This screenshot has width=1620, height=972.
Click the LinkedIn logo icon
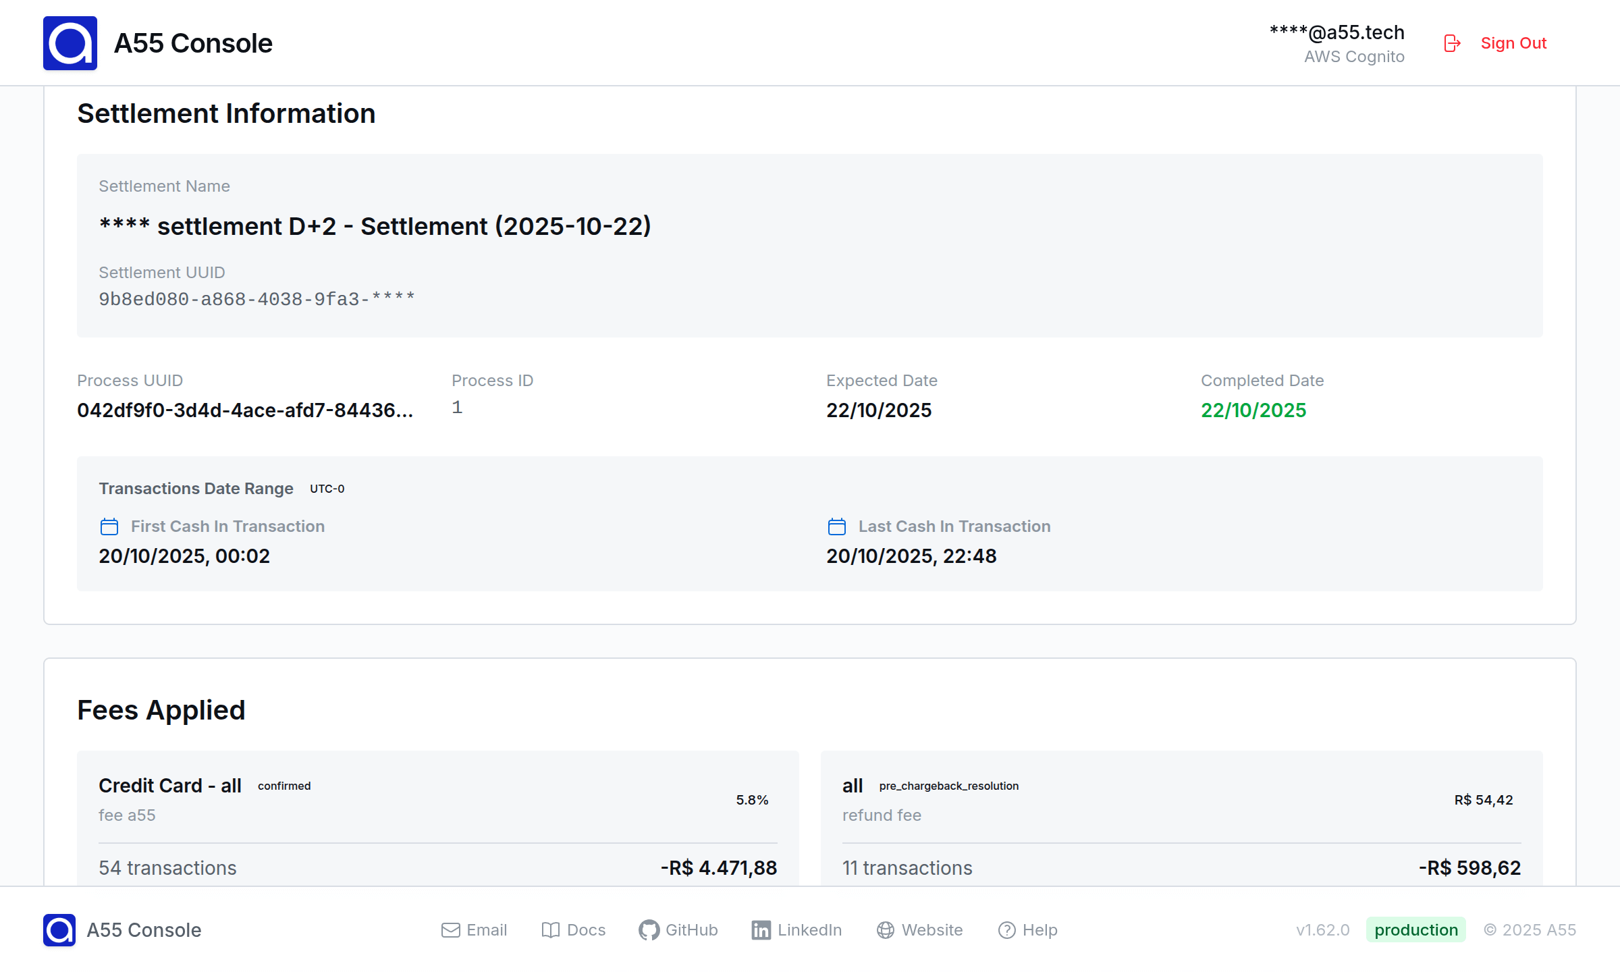[x=761, y=930]
